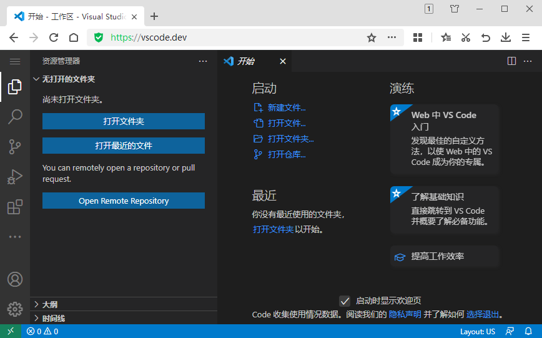Open errors and warnings count in status bar
542x338 pixels.
point(42,331)
